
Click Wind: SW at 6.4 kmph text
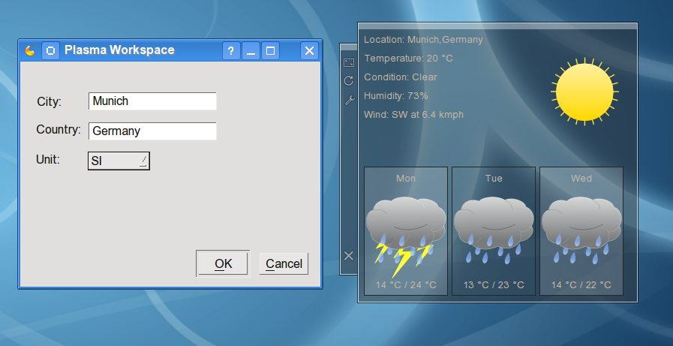pyautogui.click(x=413, y=115)
